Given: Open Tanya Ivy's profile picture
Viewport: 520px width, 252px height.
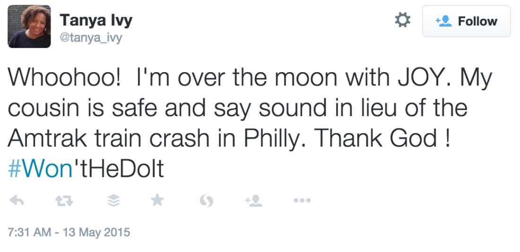Looking at the screenshot, I should [x=29, y=26].
